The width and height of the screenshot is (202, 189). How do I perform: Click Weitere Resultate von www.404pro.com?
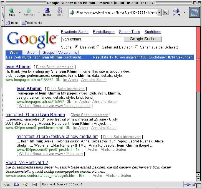coord(51,154)
